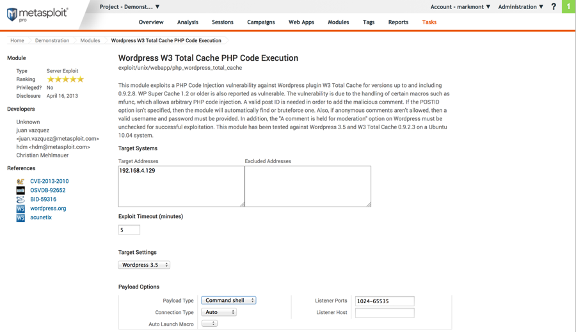Click the five-star ranking indicator
576x332 pixels.
tap(65, 79)
